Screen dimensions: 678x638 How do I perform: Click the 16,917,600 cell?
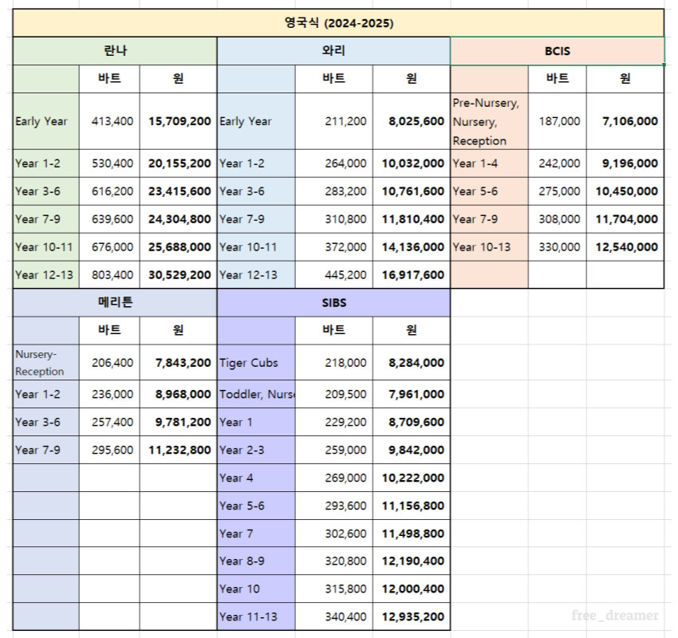pyautogui.click(x=412, y=274)
